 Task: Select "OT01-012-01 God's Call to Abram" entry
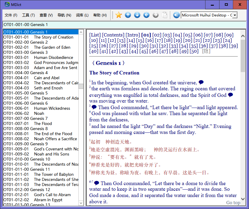[41, 195]
